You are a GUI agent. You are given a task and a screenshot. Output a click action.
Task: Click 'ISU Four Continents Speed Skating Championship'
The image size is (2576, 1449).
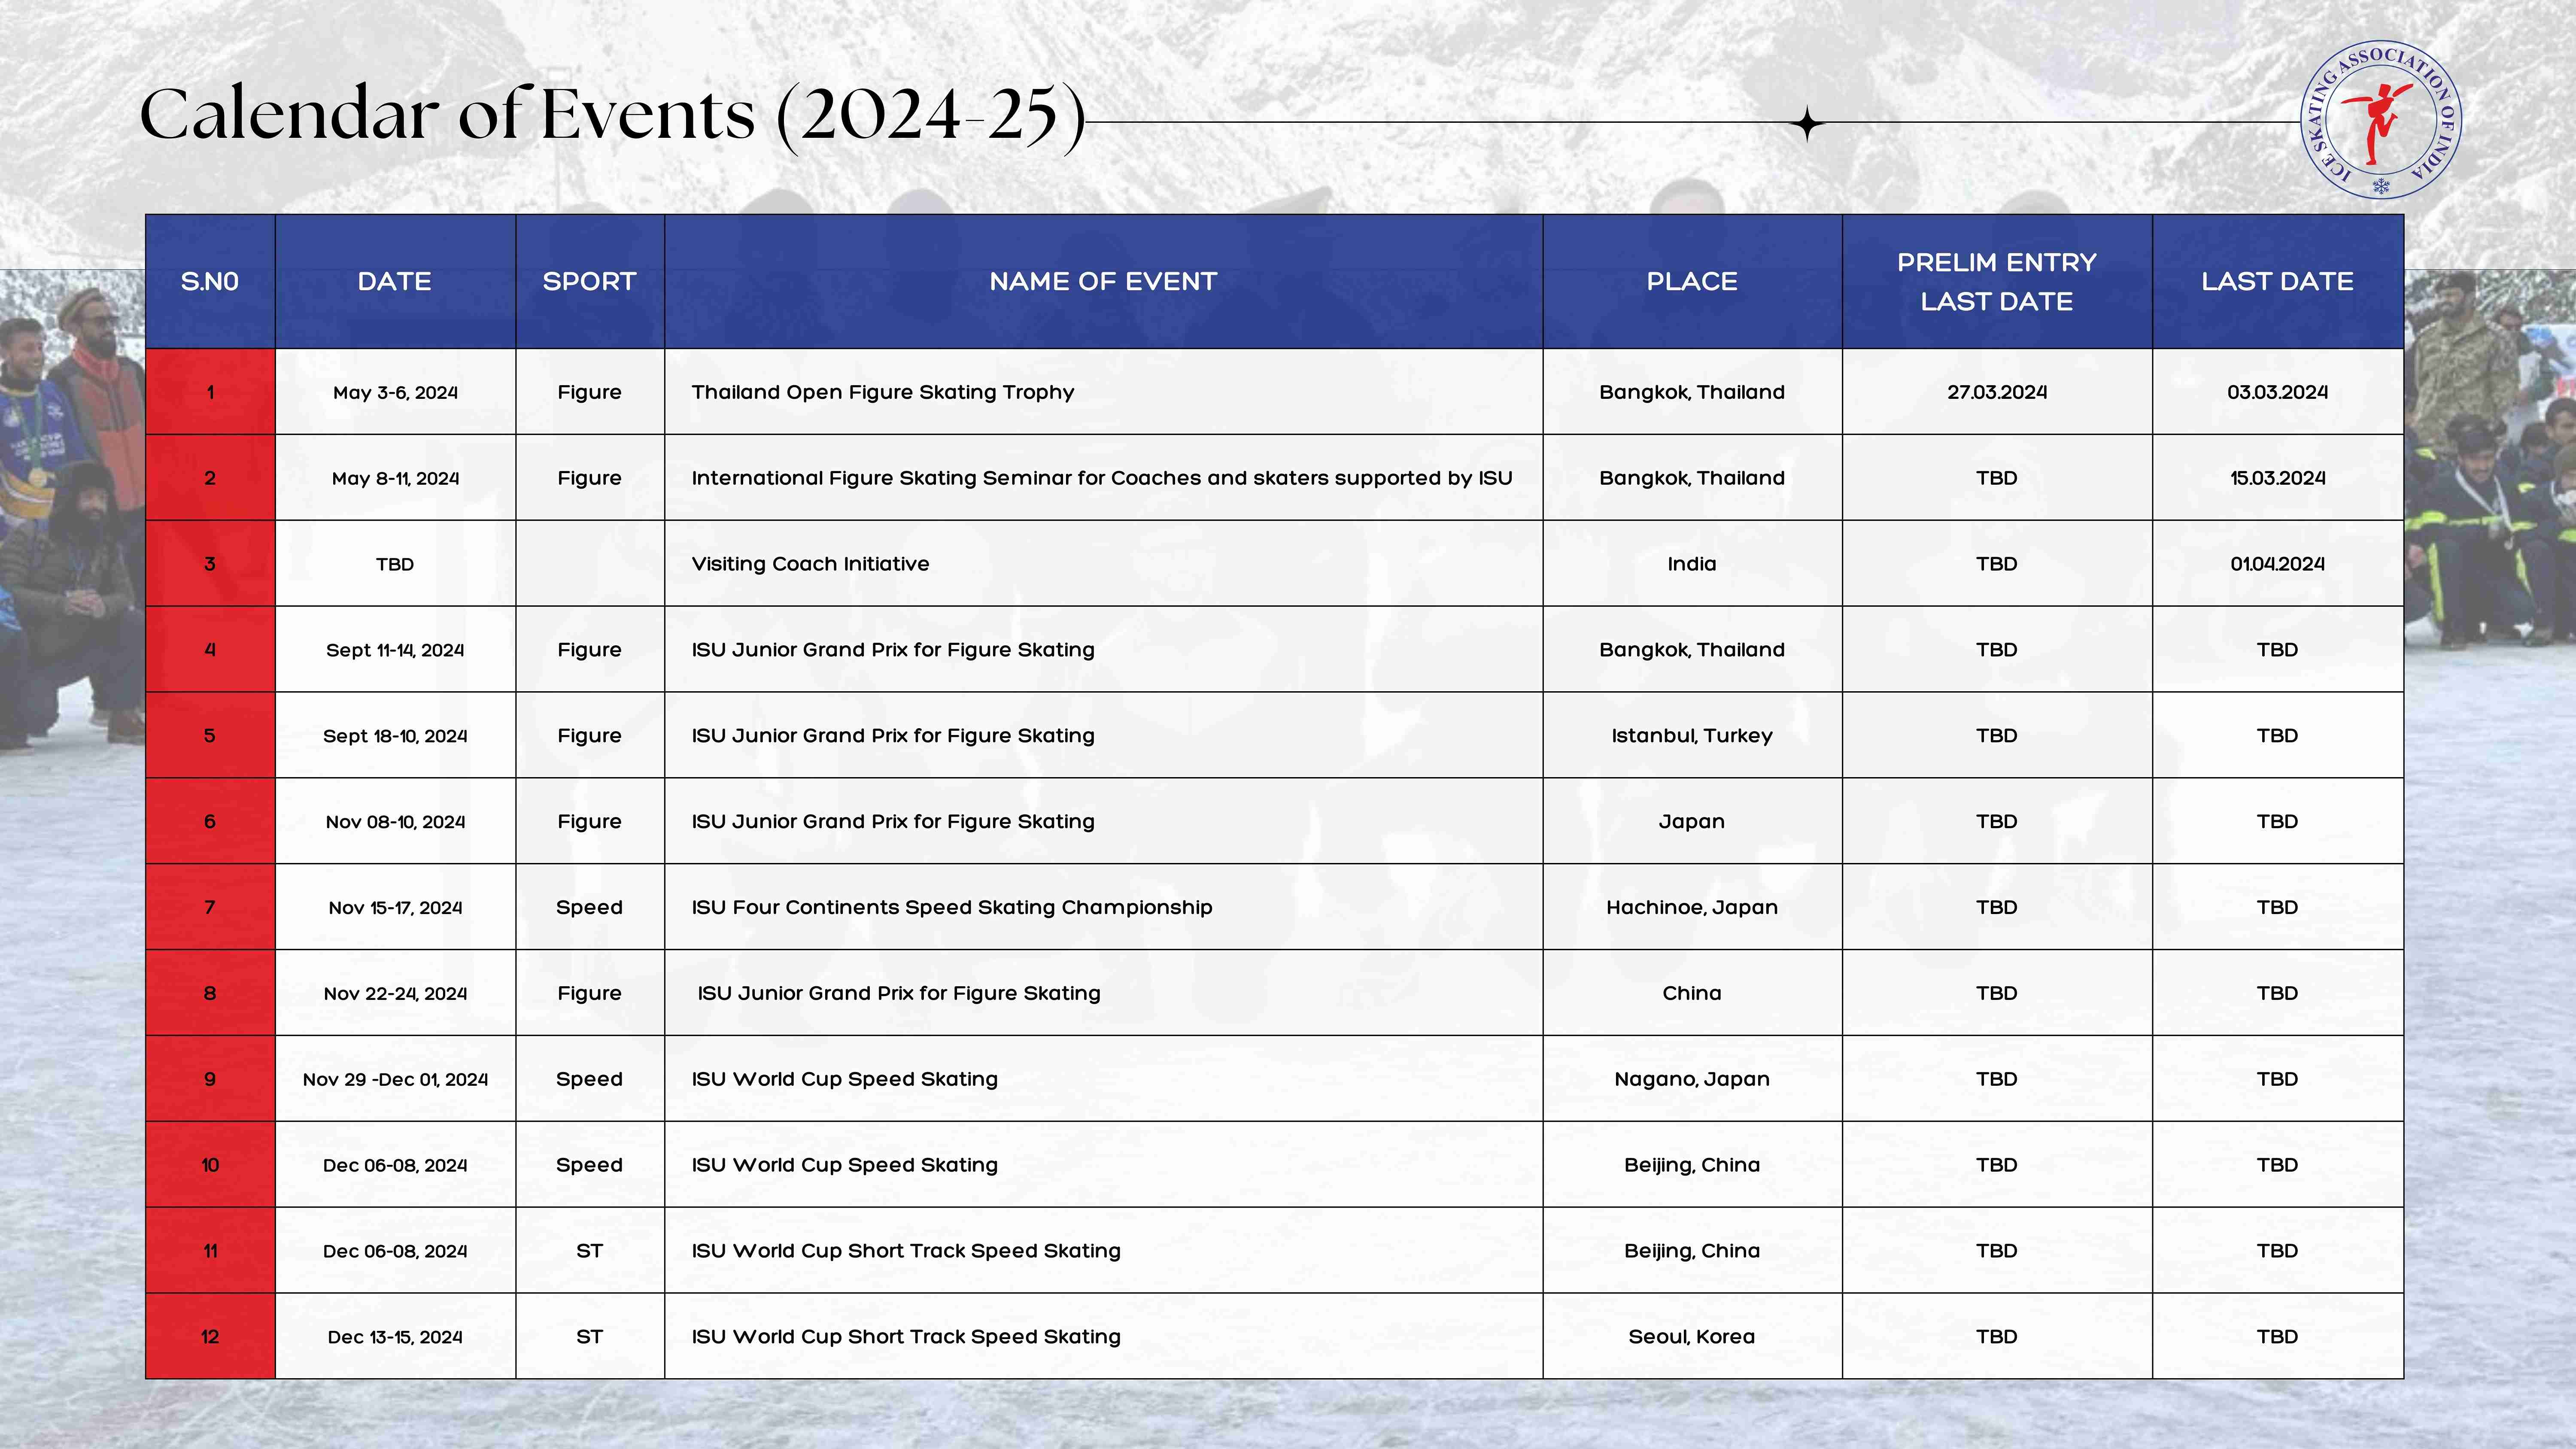coord(952,908)
